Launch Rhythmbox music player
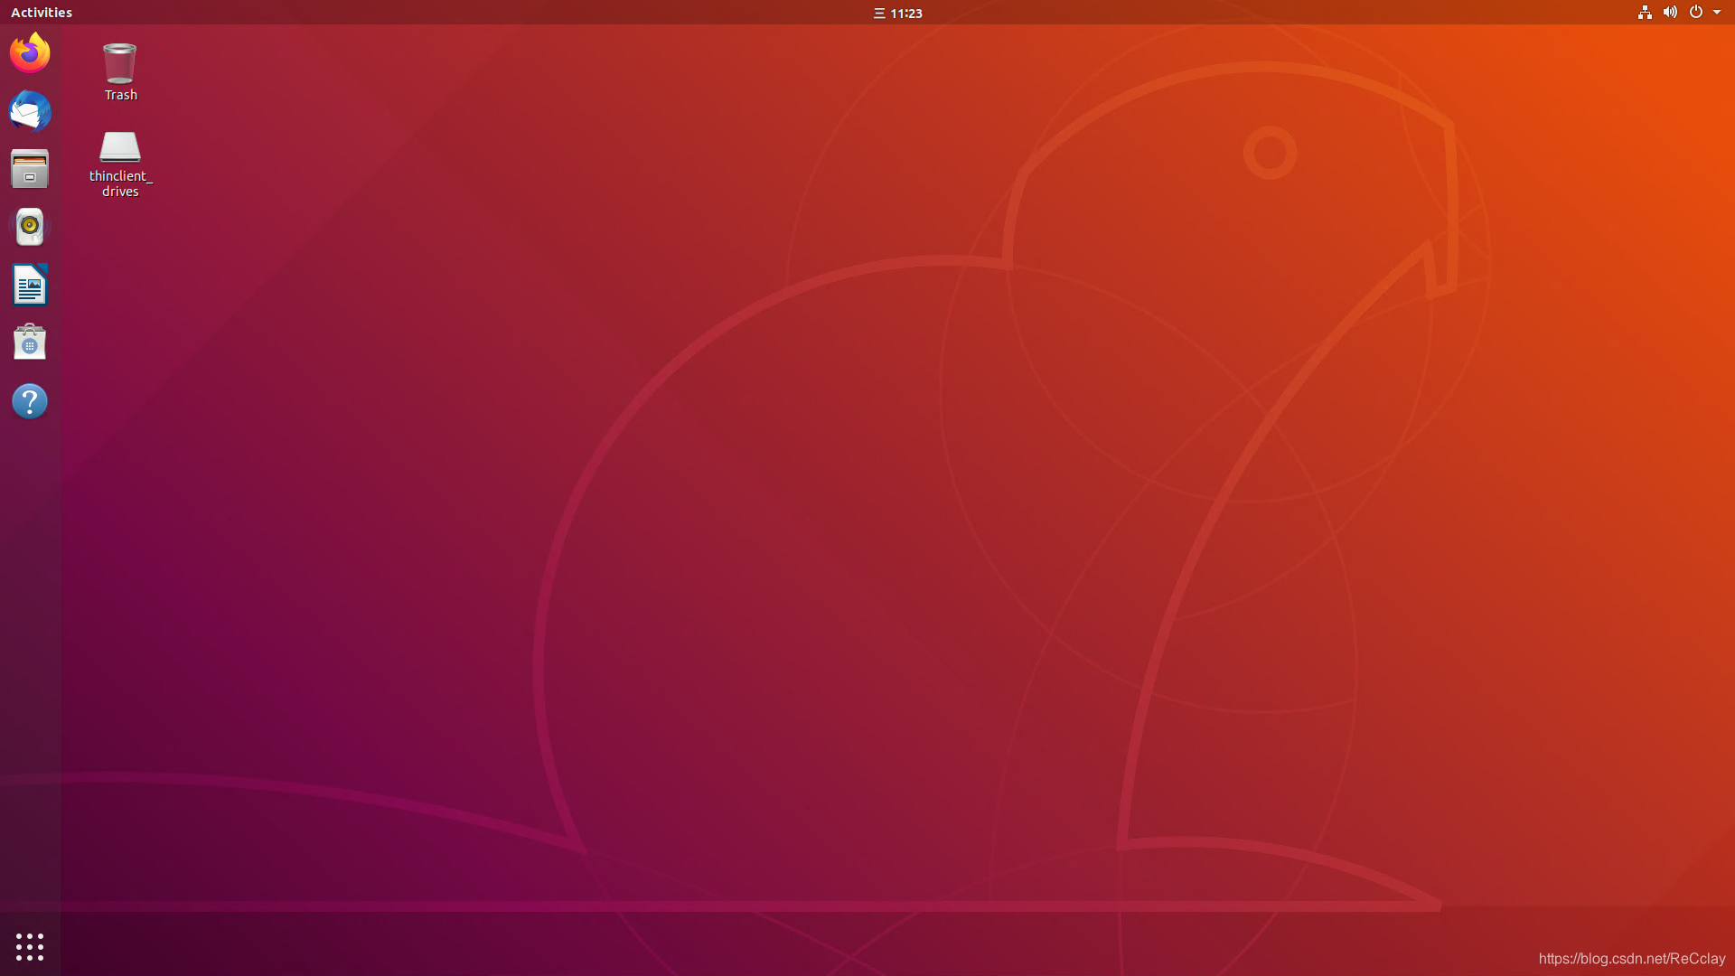1735x976 pixels. click(30, 227)
